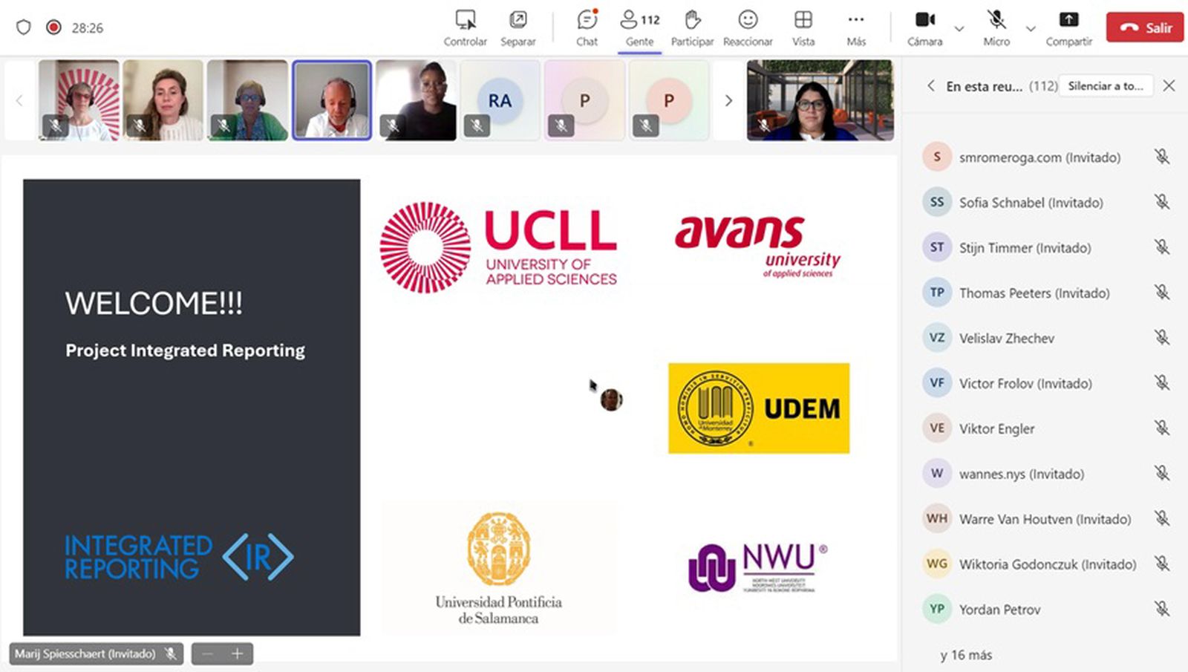Viewport: 1188px width, 672px height.
Task: Toggle mic icon beside Viktor Engler
Action: 1161,428
